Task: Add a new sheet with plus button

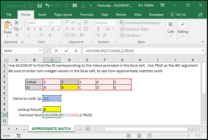Action: coord(88,129)
